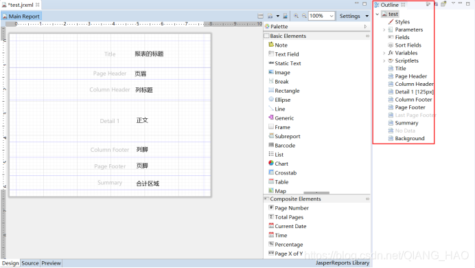
Task: Select Background in Outline tree
Action: (x=406, y=139)
